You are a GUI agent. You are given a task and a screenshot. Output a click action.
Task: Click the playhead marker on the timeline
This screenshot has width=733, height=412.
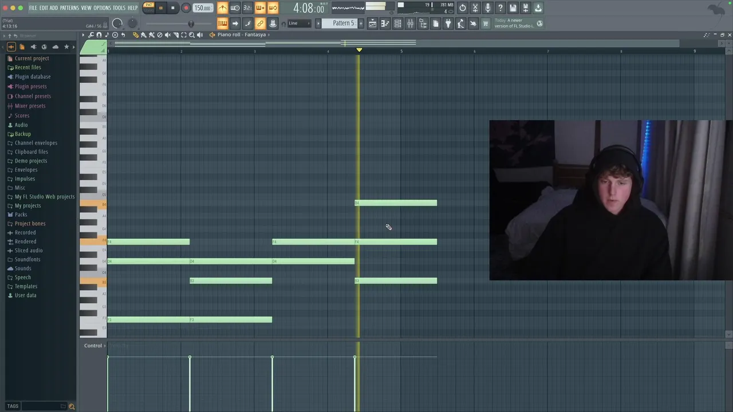359,50
